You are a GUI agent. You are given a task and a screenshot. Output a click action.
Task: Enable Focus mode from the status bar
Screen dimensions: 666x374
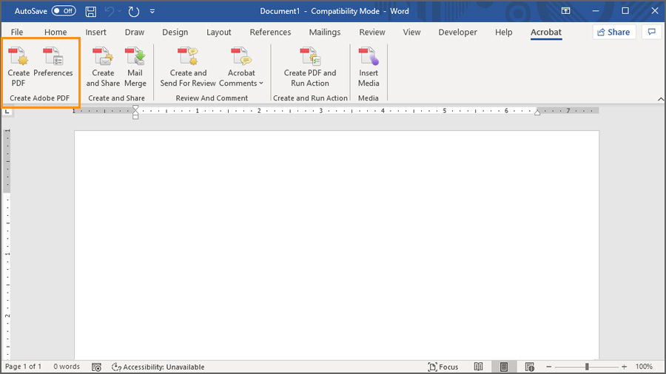[443, 367]
